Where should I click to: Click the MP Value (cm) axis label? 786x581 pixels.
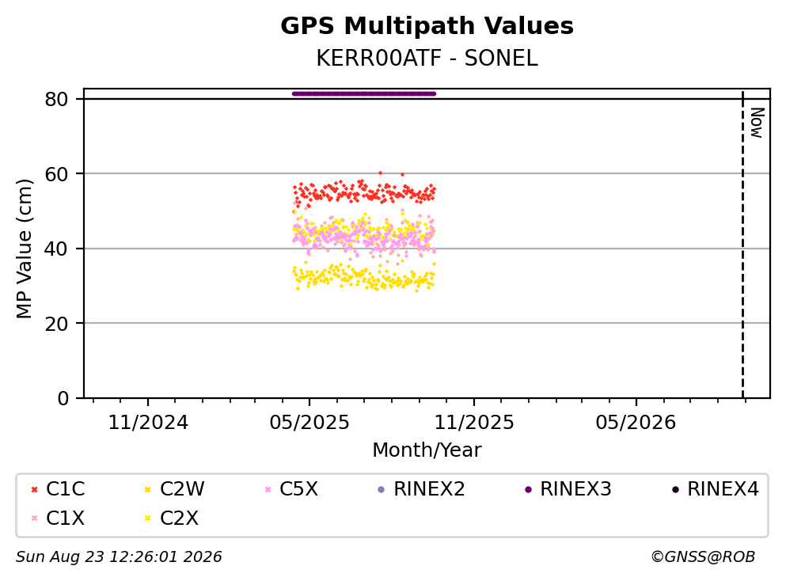[x=24, y=249]
